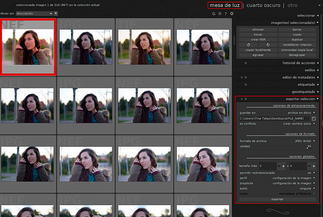Open permitir redimensionado dropdown
Image resolution: width=323 pixels, height=217 pixels.
tap(277, 173)
